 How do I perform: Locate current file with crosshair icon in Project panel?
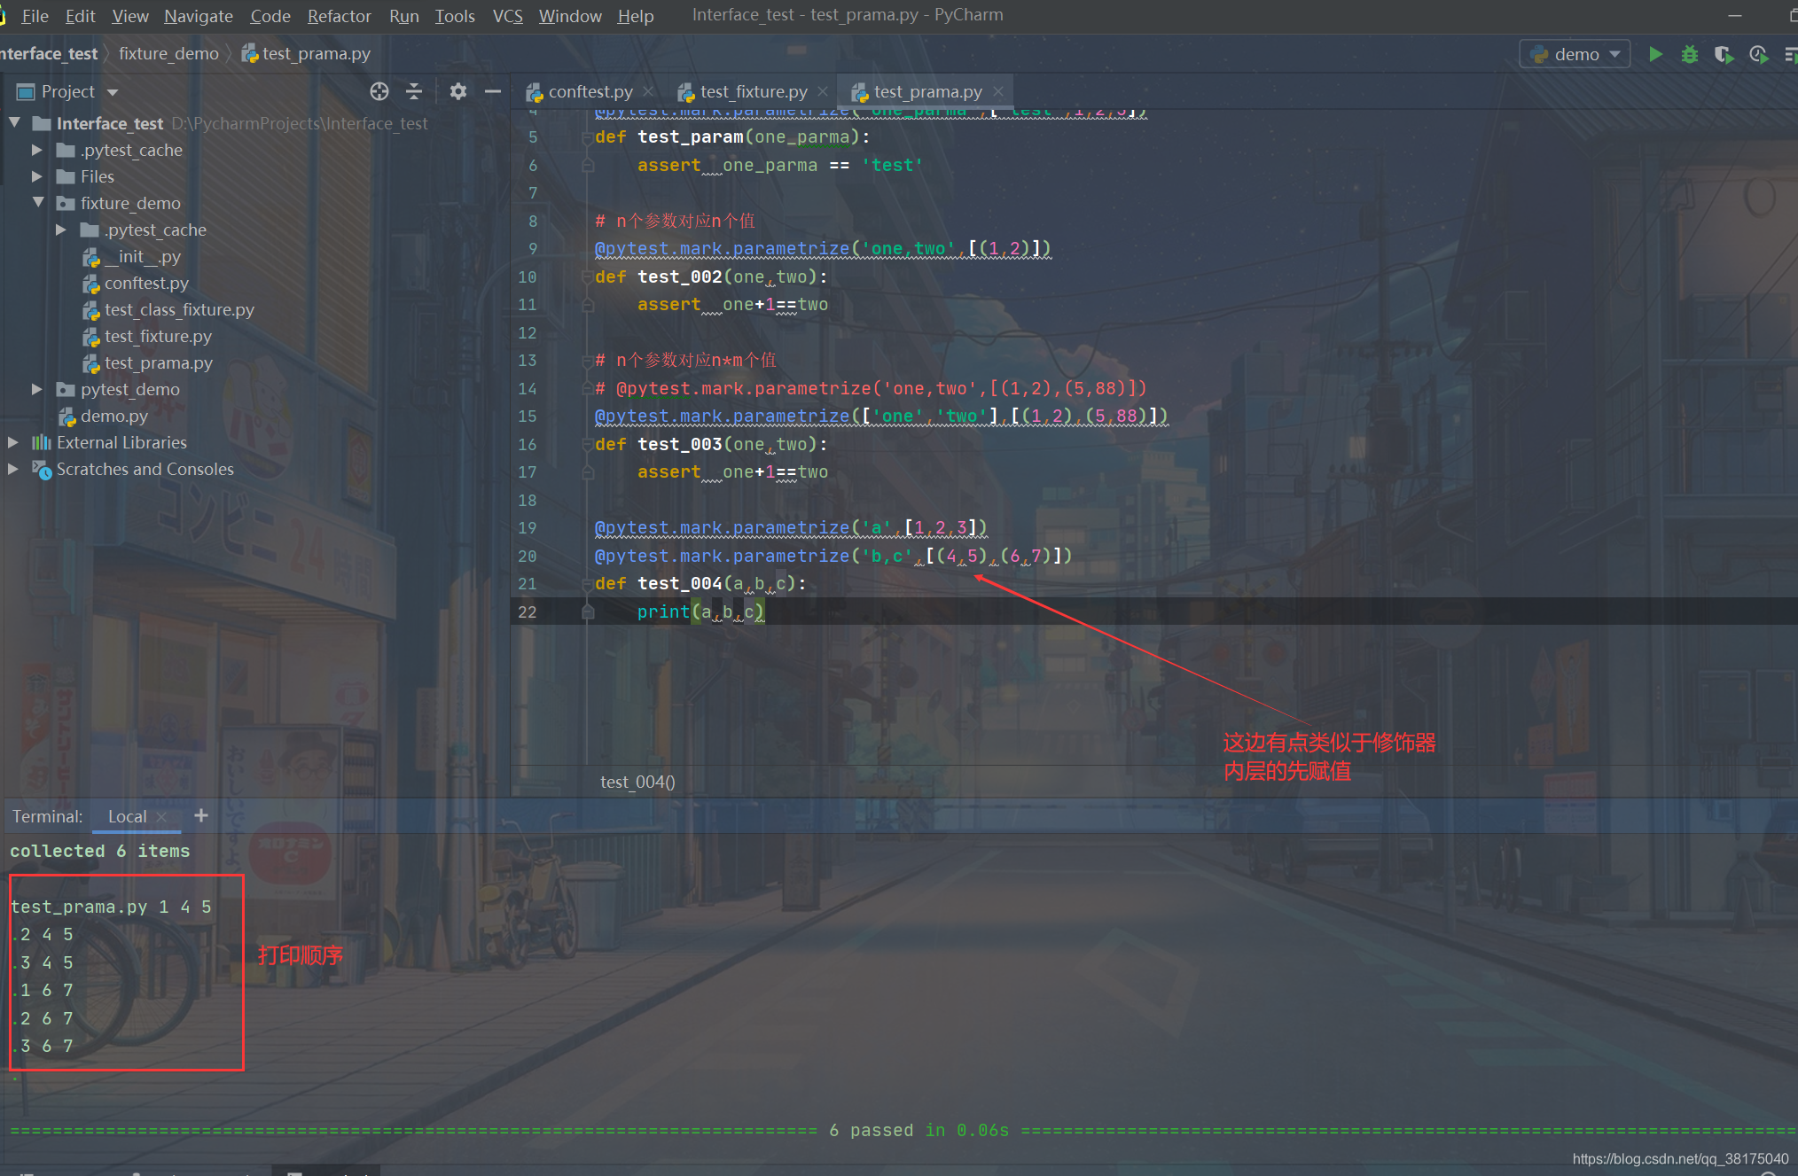pos(379,91)
